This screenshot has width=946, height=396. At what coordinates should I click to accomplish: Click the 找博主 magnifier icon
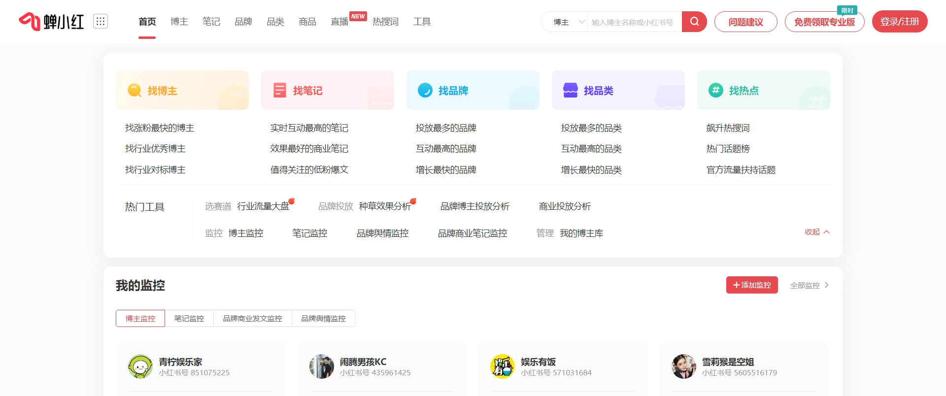pos(134,91)
